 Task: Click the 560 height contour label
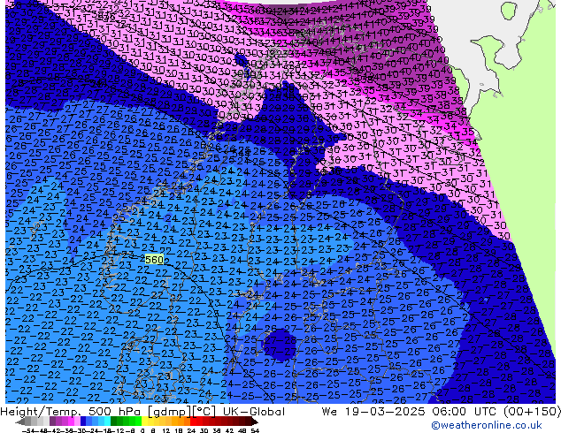pyautogui.click(x=154, y=260)
